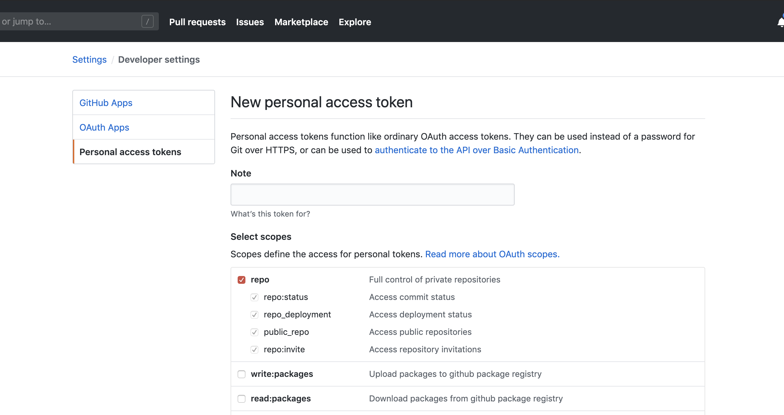Switch to the GitHub Apps tab
784x415 pixels.
coord(106,102)
